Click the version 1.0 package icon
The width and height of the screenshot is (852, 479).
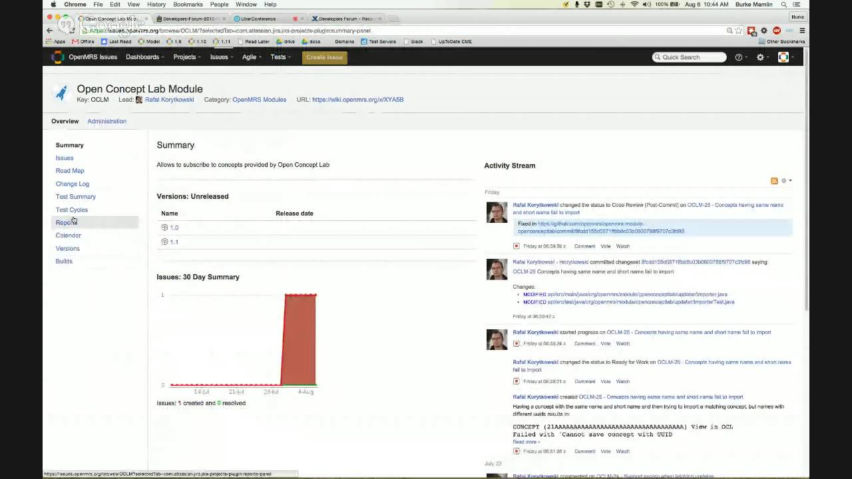tap(164, 228)
